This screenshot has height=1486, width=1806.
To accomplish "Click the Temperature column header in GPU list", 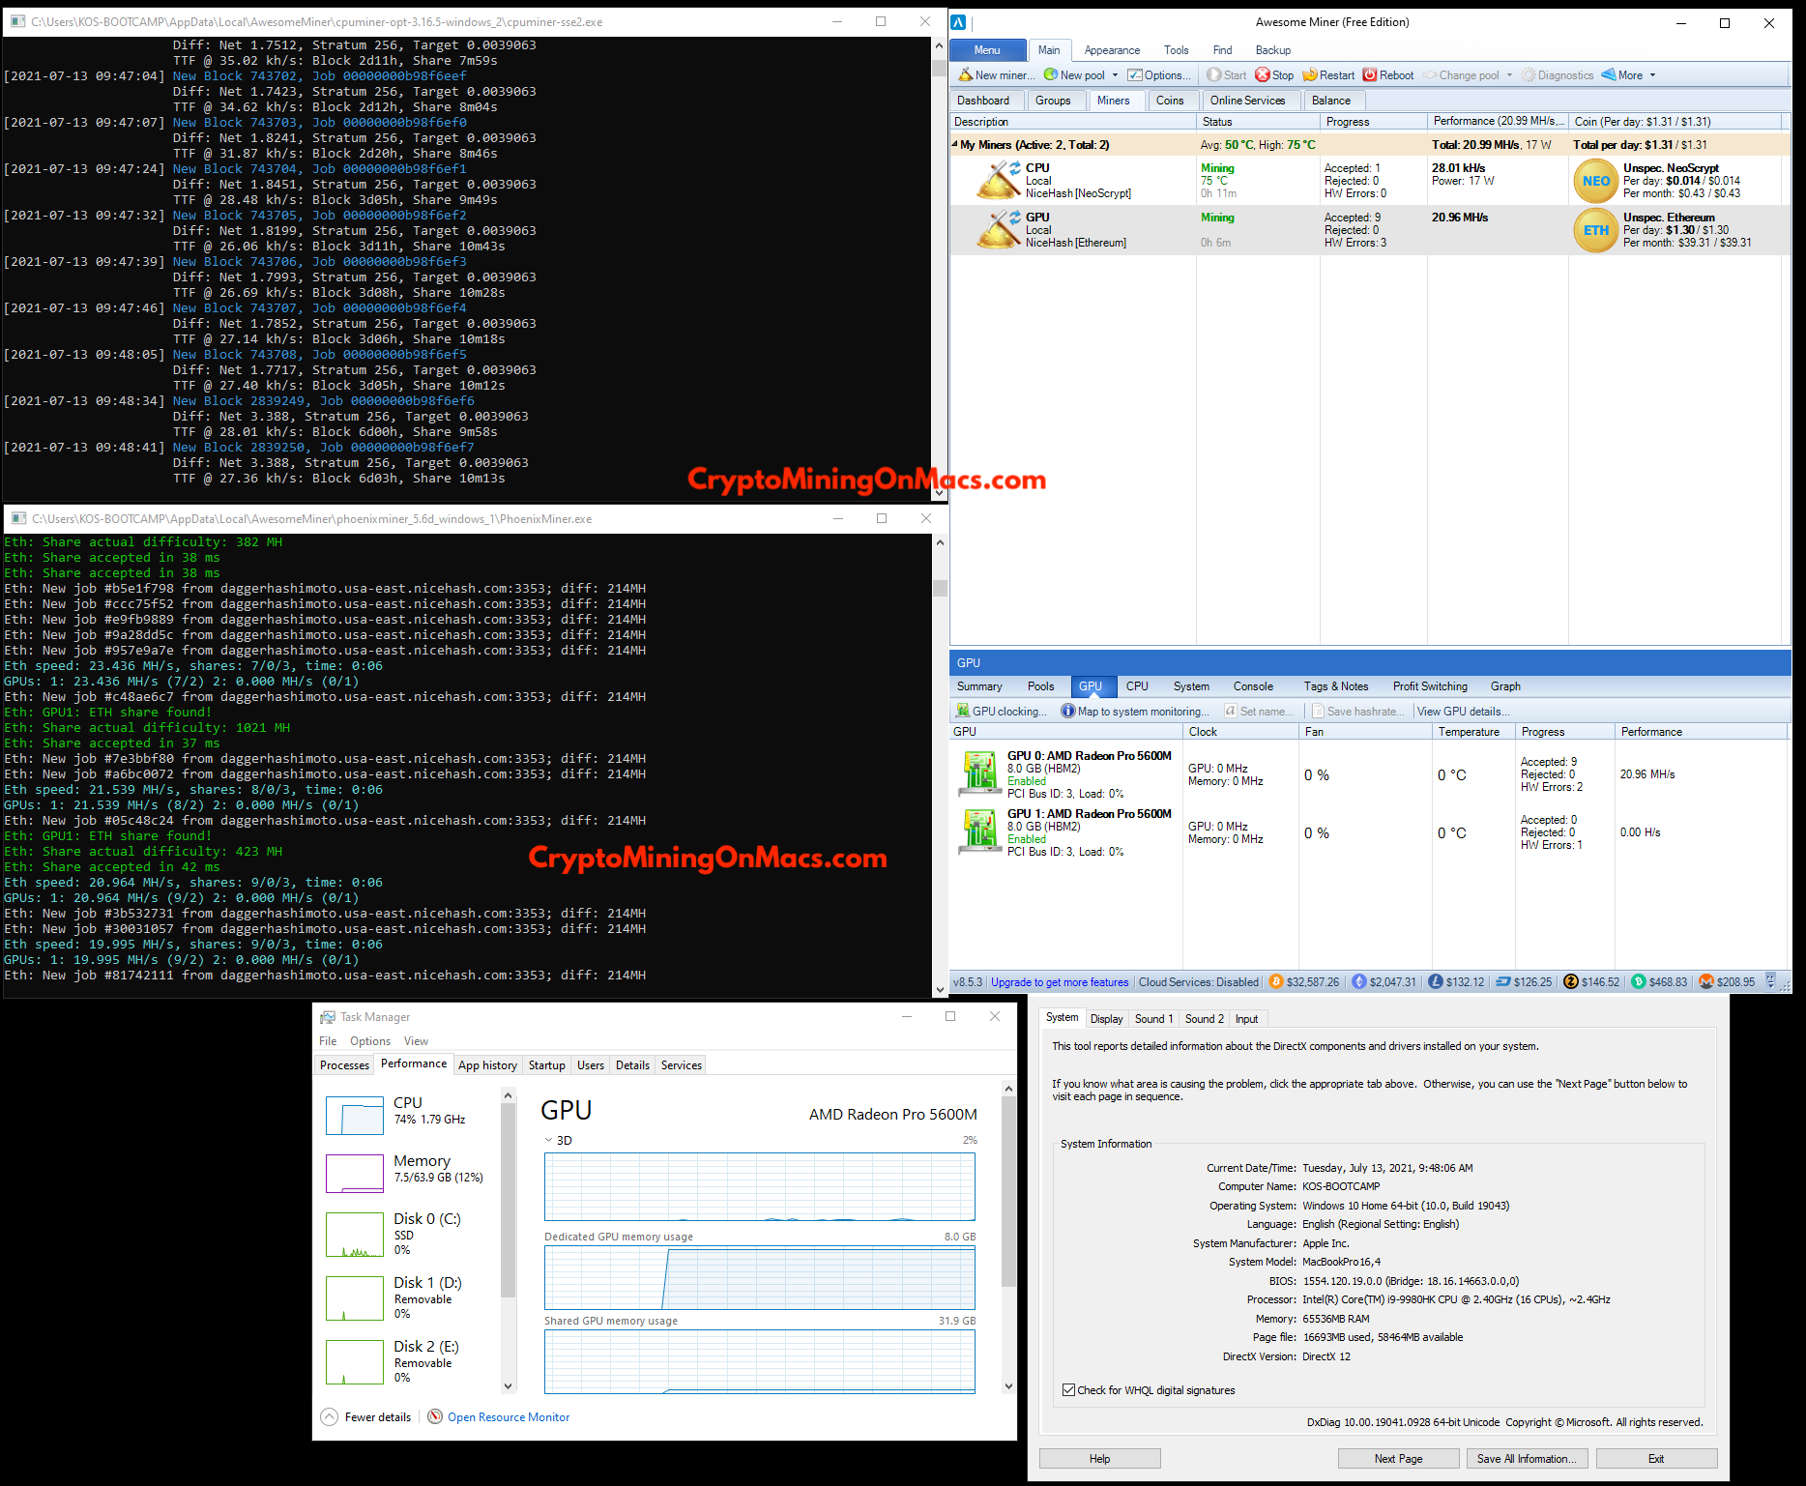I will (x=1471, y=732).
